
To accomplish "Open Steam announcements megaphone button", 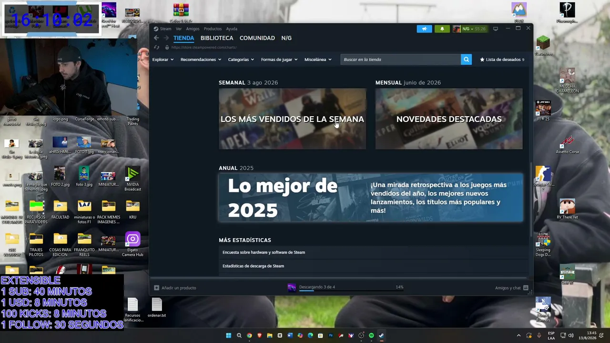I will point(424,29).
